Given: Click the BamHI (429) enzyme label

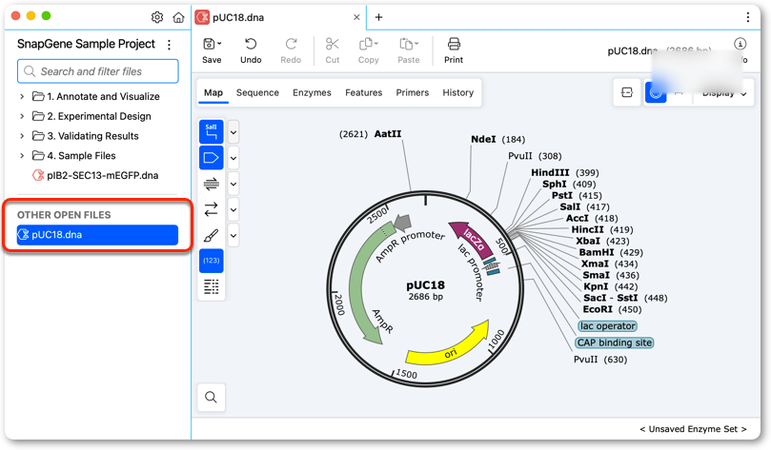Looking at the screenshot, I should [x=611, y=252].
